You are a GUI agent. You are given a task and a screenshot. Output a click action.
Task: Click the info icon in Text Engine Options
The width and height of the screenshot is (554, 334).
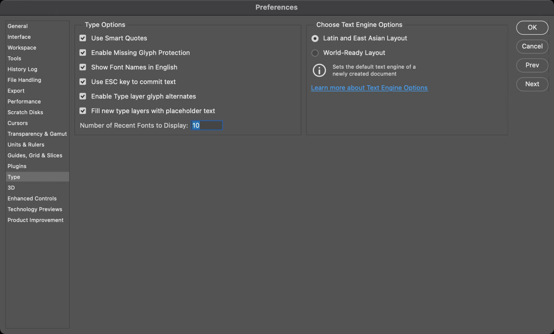tap(319, 70)
